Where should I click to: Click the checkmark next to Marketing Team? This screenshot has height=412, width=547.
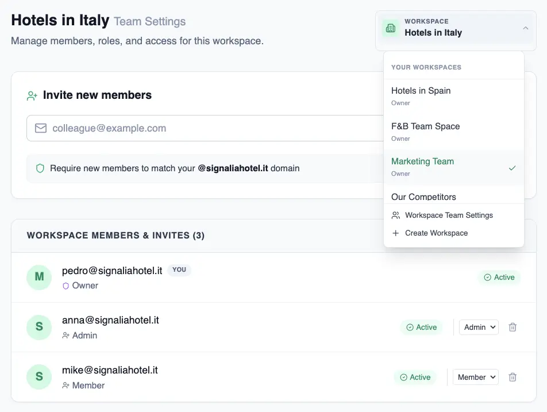pos(512,168)
